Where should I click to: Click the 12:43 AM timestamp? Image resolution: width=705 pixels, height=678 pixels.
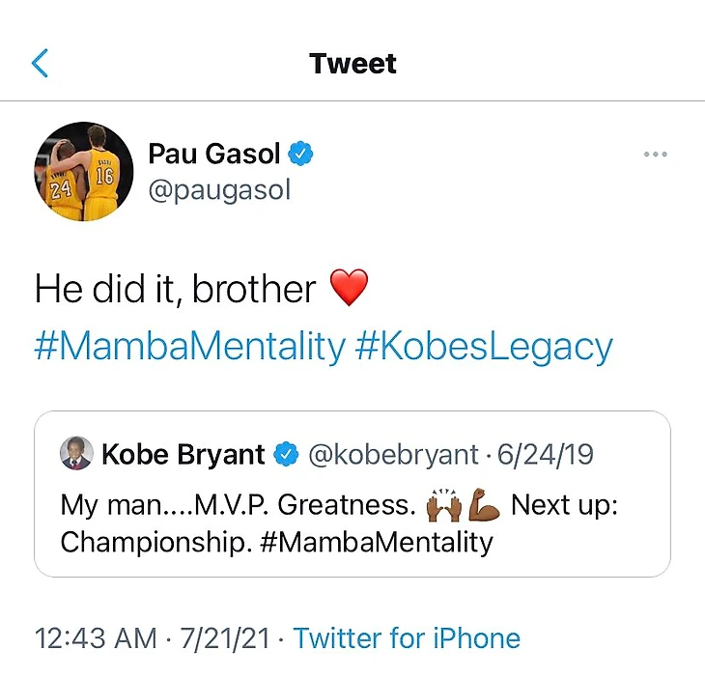(95, 637)
